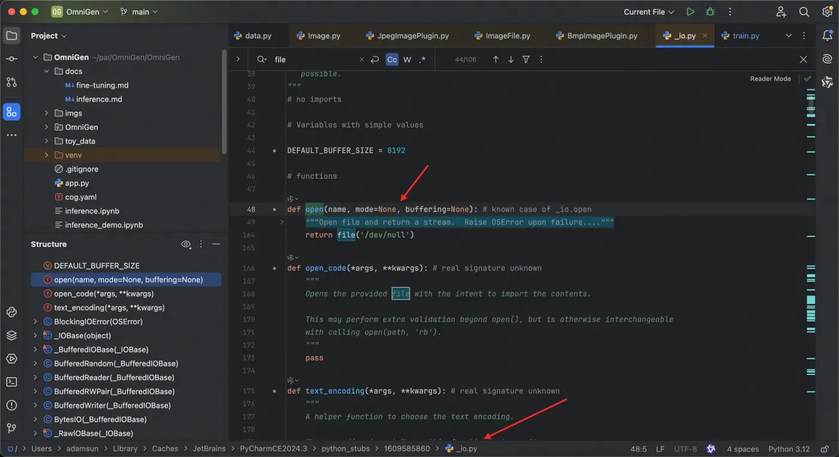Close the _io.py tab
839x457 pixels.
click(x=705, y=36)
